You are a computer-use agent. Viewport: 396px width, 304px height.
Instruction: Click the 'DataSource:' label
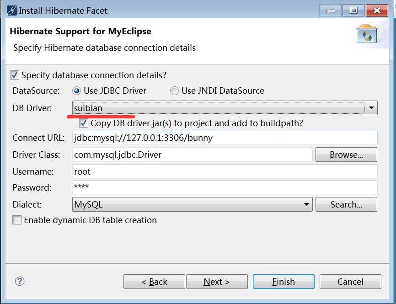coord(36,91)
